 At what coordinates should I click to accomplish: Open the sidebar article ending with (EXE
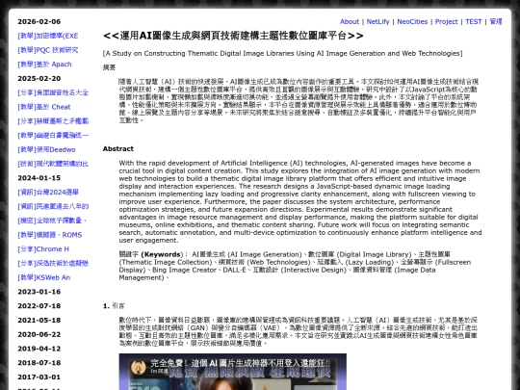click(48, 36)
